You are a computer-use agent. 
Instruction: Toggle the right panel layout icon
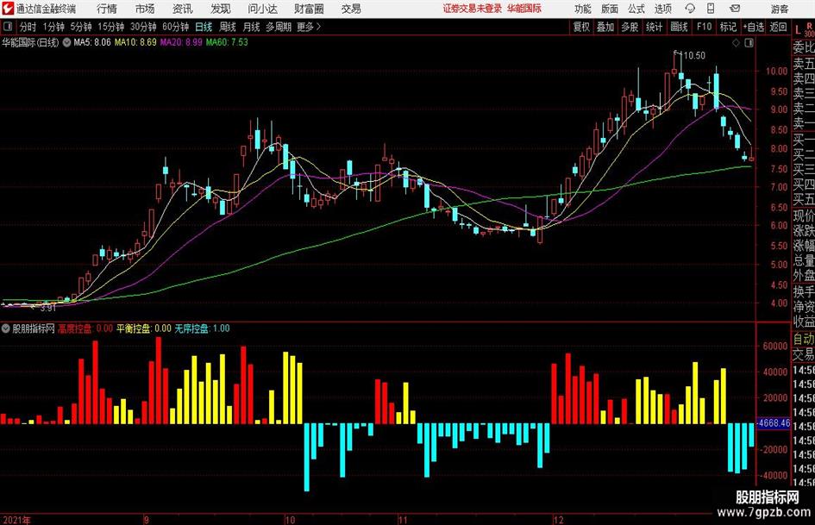pos(749,42)
